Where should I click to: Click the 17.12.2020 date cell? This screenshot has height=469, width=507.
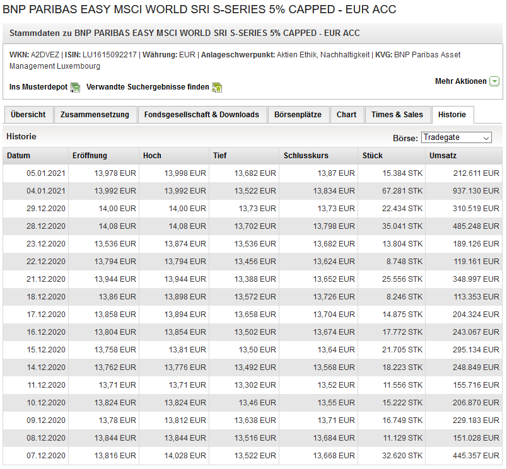(46, 315)
